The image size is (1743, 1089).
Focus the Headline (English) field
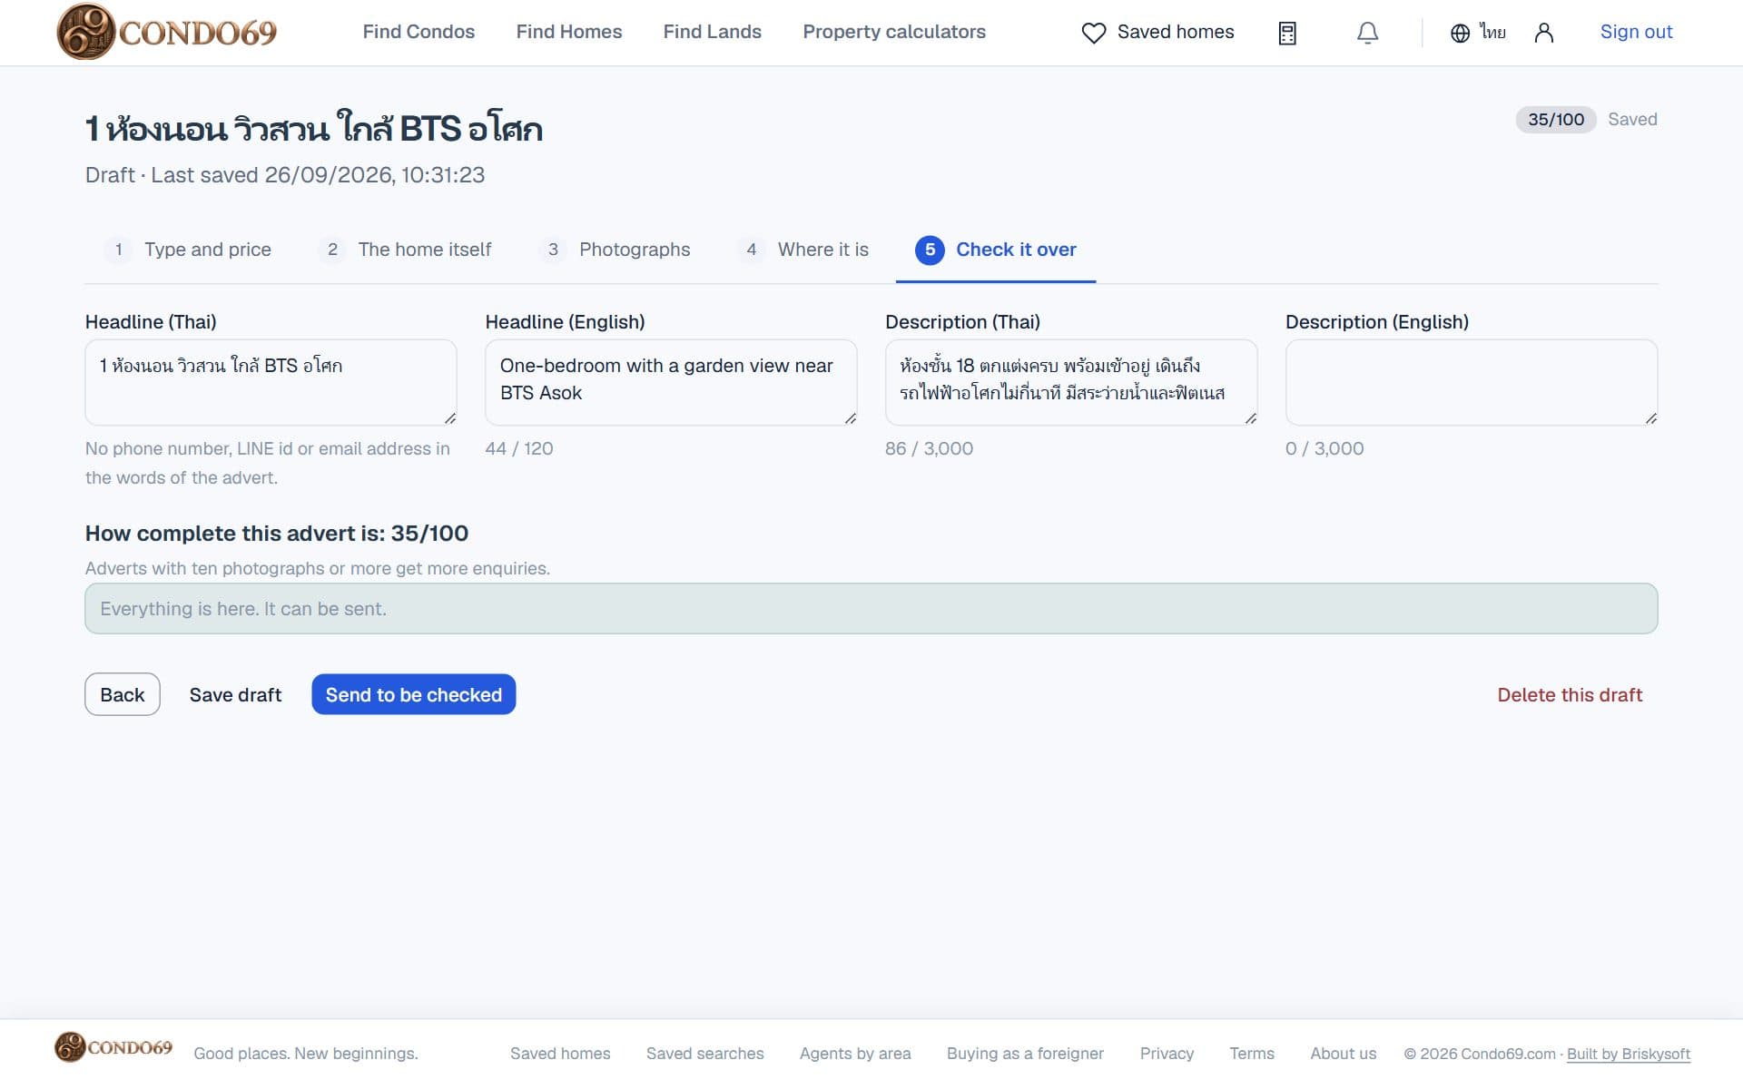click(x=671, y=382)
